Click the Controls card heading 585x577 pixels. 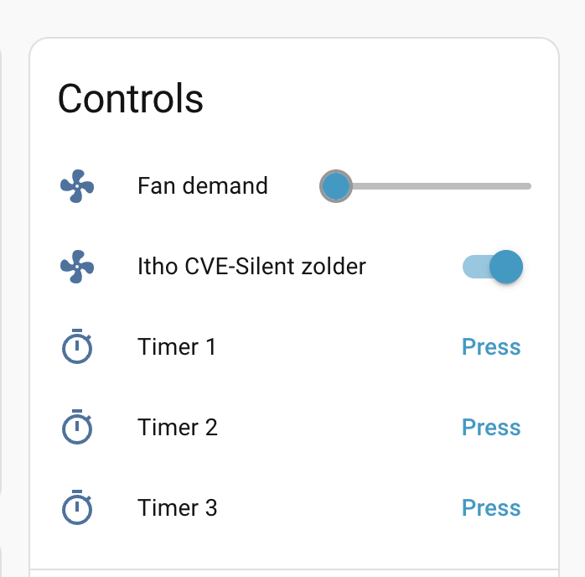pos(131,99)
